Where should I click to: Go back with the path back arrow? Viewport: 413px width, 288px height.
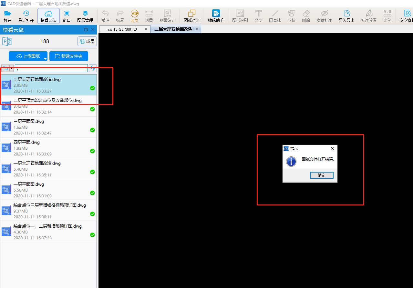pyautogui.click(x=5, y=68)
